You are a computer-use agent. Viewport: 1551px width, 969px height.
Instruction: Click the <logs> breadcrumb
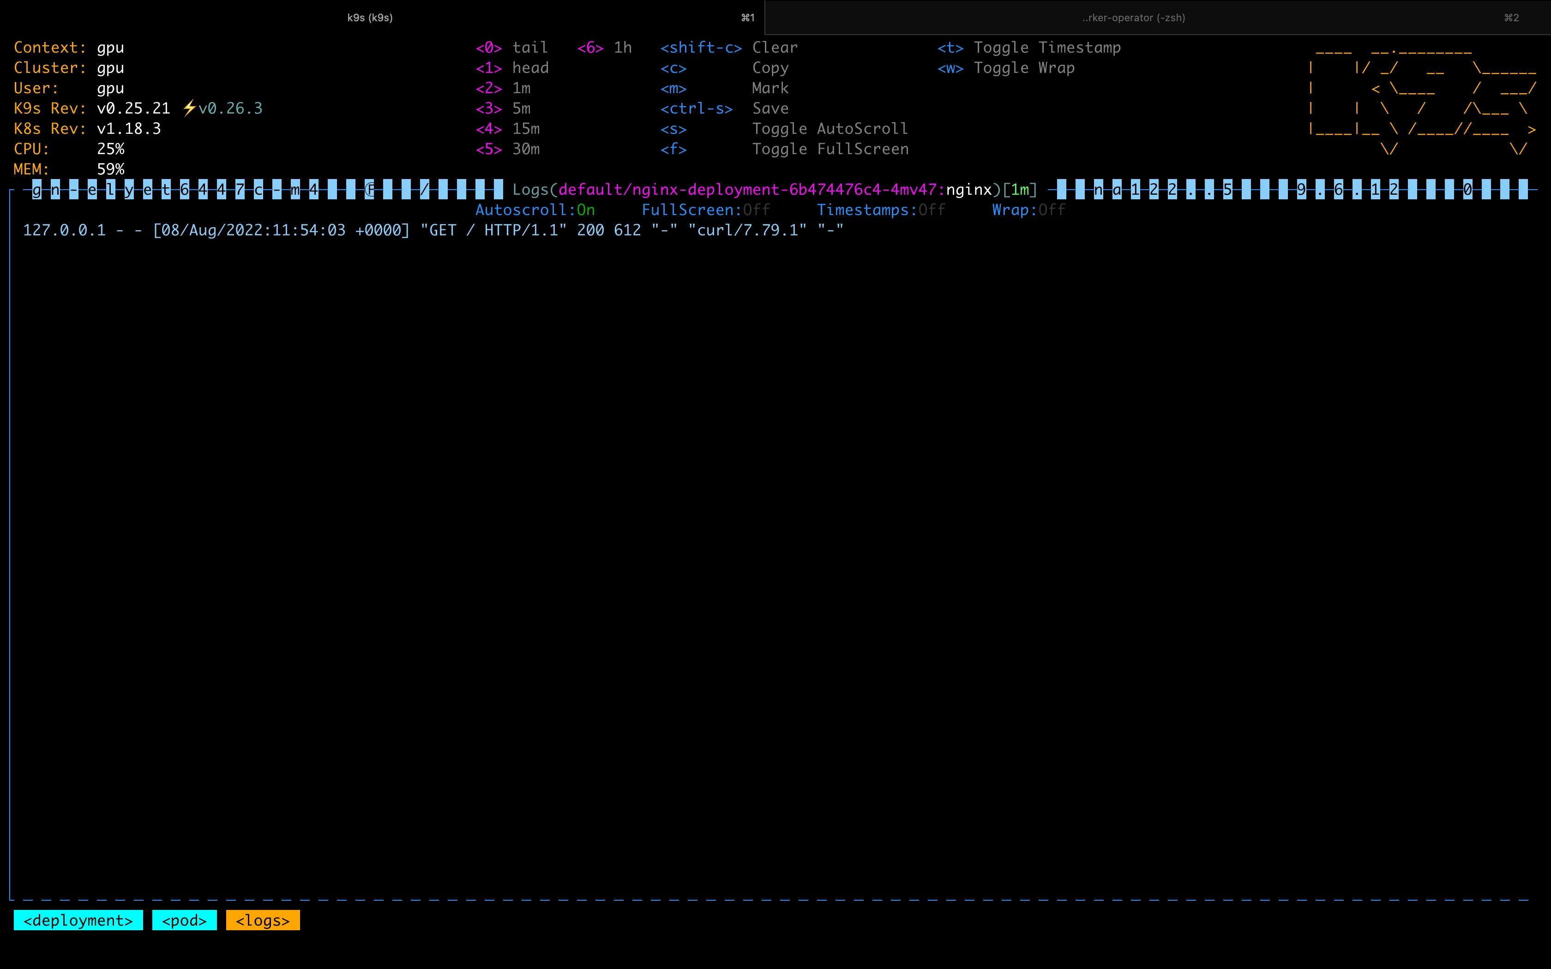(x=263, y=920)
